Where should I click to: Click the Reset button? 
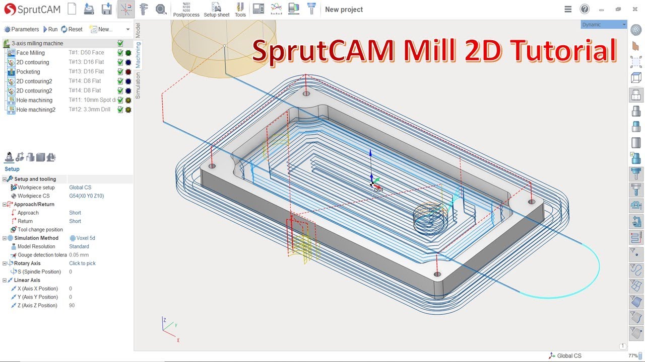[72, 29]
